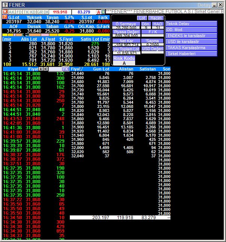226x242 pixels.
Task: Click the yellow 28.661 total Satis Lot
Action: [92, 64]
